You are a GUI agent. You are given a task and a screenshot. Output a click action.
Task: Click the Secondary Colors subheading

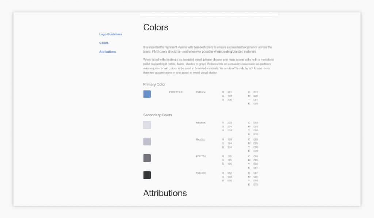[x=157, y=115]
